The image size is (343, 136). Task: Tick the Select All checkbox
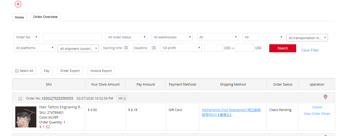point(17,71)
